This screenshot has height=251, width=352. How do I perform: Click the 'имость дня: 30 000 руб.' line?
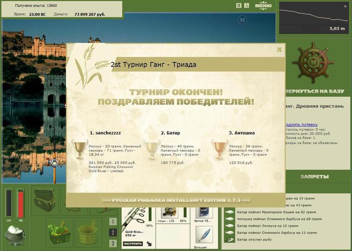[x=308, y=134]
